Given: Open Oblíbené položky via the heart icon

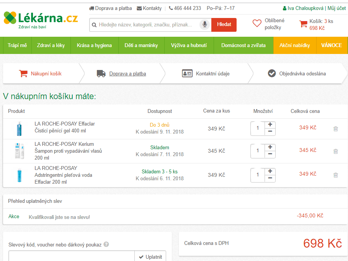Looking at the screenshot, I should click(x=257, y=23).
